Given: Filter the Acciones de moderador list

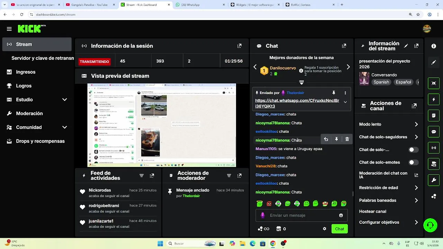Looking at the screenshot, I should coord(229,176).
